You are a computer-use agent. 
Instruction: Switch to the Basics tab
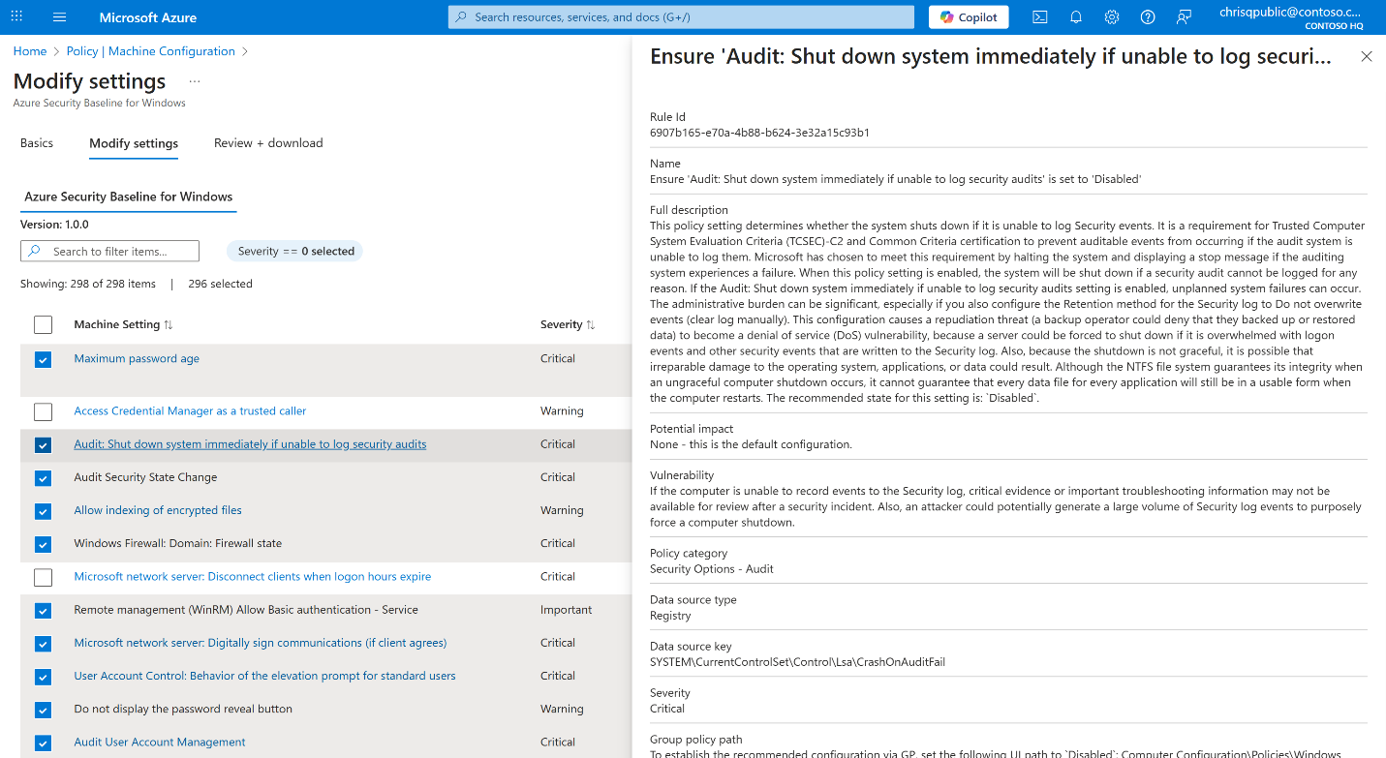click(x=37, y=143)
